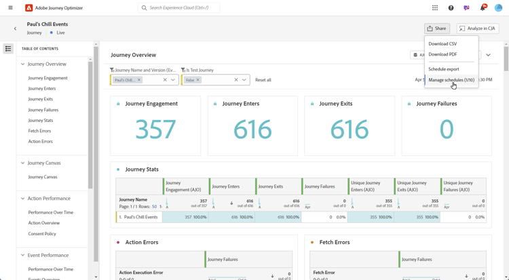Click the Search Experience Cloud field
Screen dimensions: 509x280
coord(179,7)
